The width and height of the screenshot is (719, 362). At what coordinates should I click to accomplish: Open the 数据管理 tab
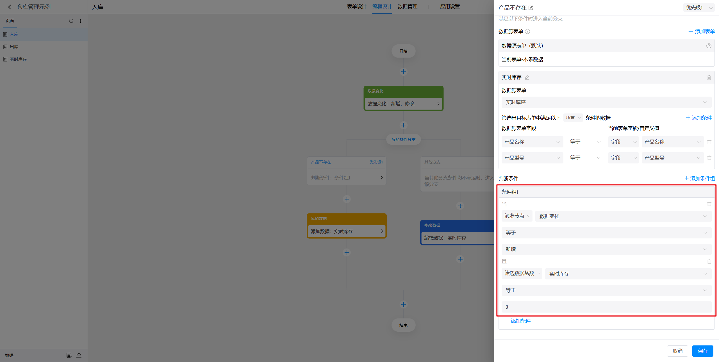[x=407, y=6]
